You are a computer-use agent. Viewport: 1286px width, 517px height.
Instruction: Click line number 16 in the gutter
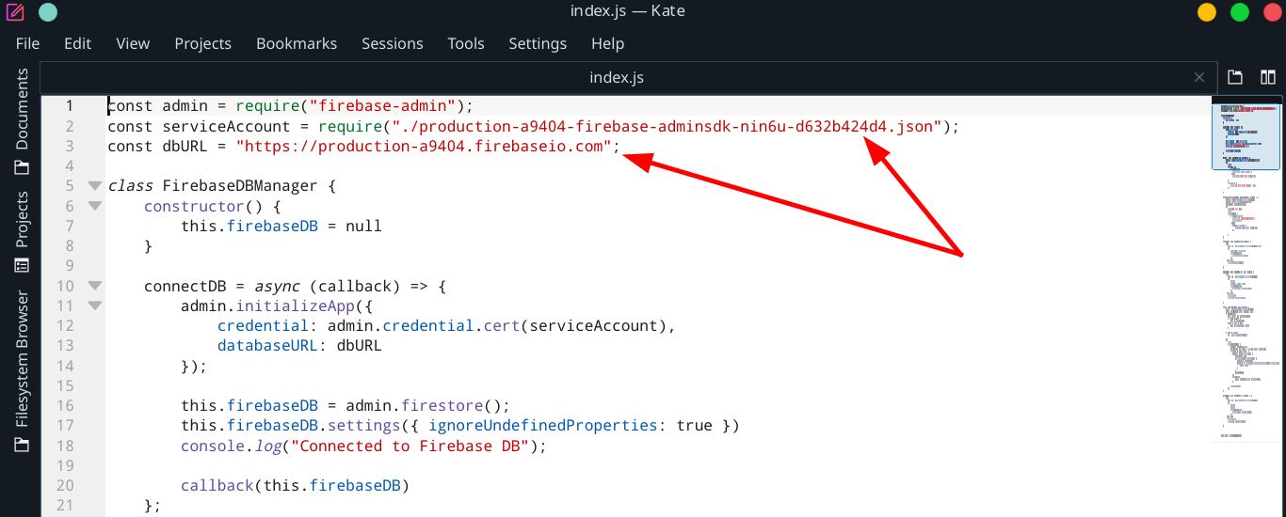click(65, 406)
